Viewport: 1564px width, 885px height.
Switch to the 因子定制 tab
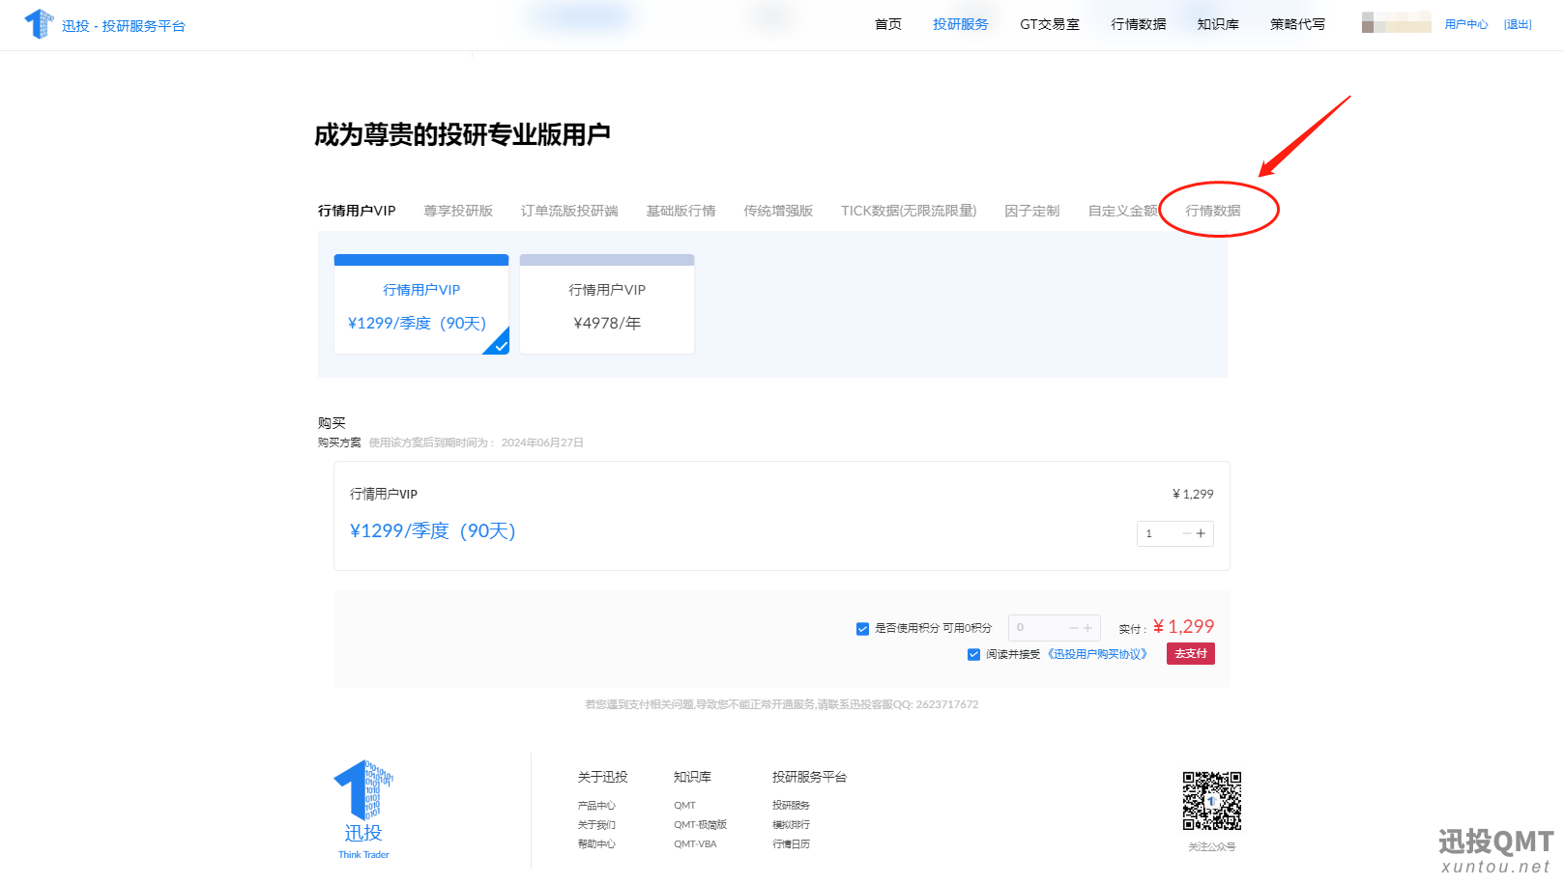[x=1031, y=211]
